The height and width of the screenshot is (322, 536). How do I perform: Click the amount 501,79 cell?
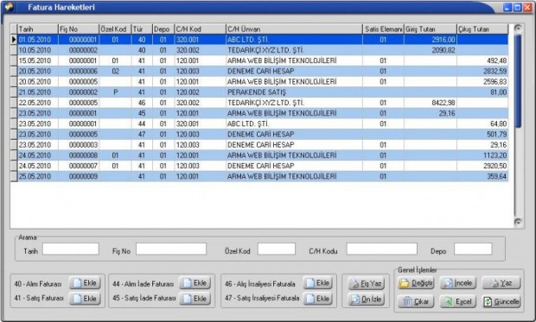[482, 134]
